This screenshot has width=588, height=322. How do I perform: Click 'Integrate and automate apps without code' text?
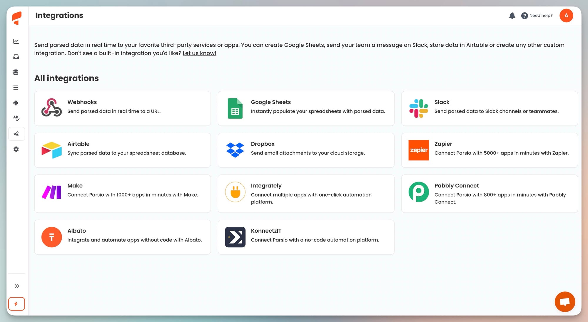pyautogui.click(x=135, y=240)
